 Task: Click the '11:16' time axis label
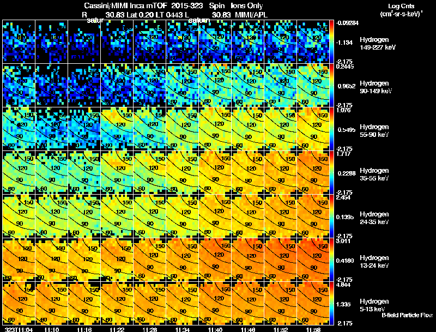[x=84, y=329]
